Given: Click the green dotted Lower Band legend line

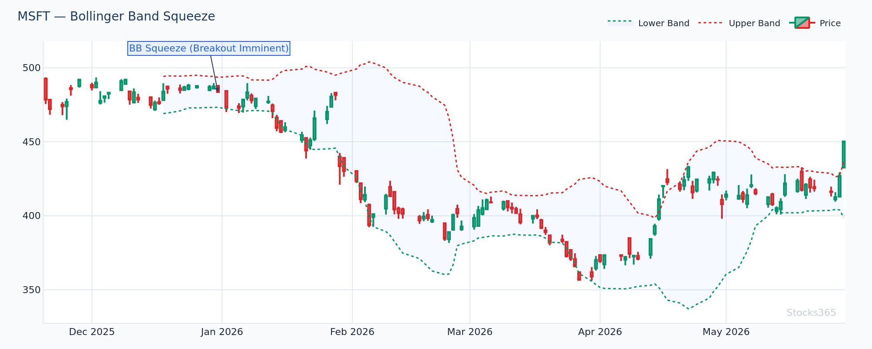Looking at the screenshot, I should click(x=620, y=21).
